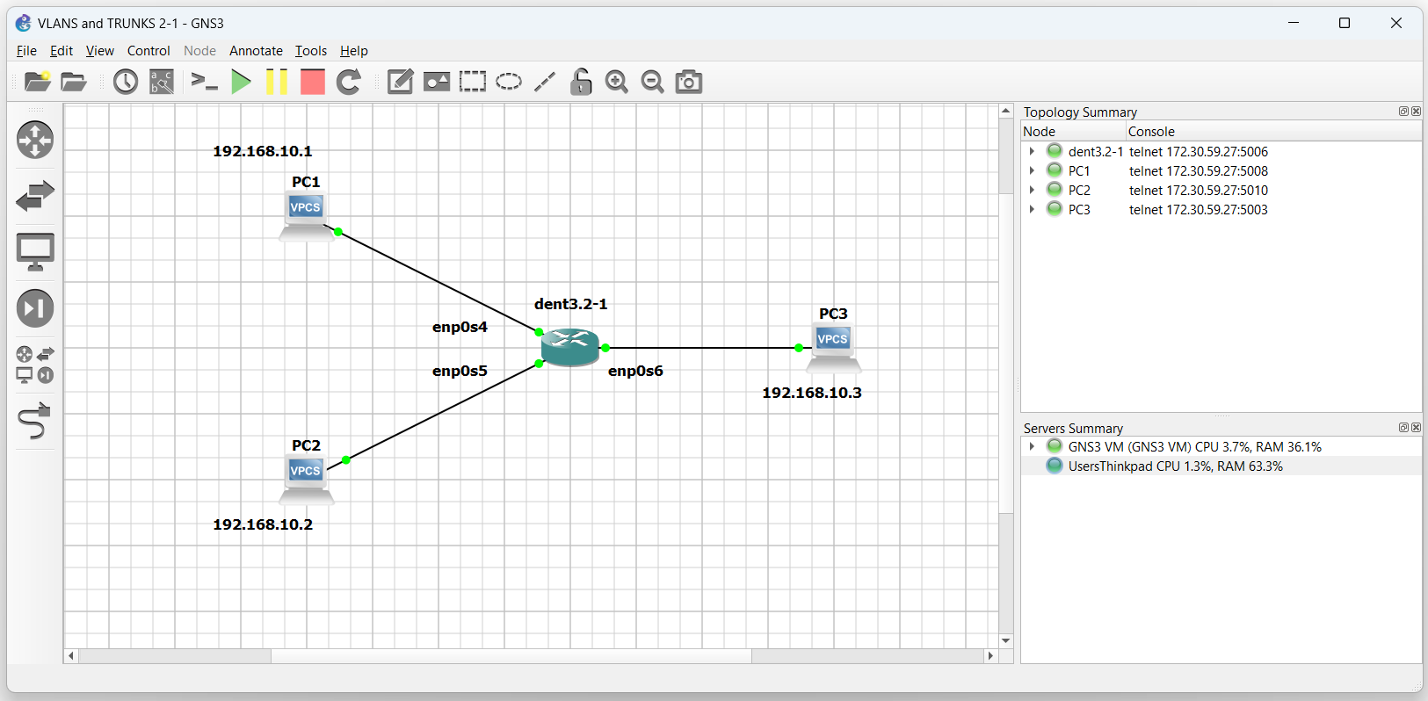1428x701 pixels.
Task: Expand PC1 node in Topology Summary
Action: (1032, 170)
